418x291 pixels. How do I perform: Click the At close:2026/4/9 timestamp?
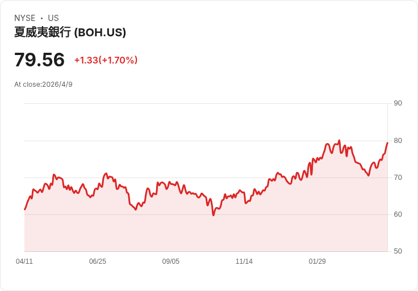click(44, 85)
